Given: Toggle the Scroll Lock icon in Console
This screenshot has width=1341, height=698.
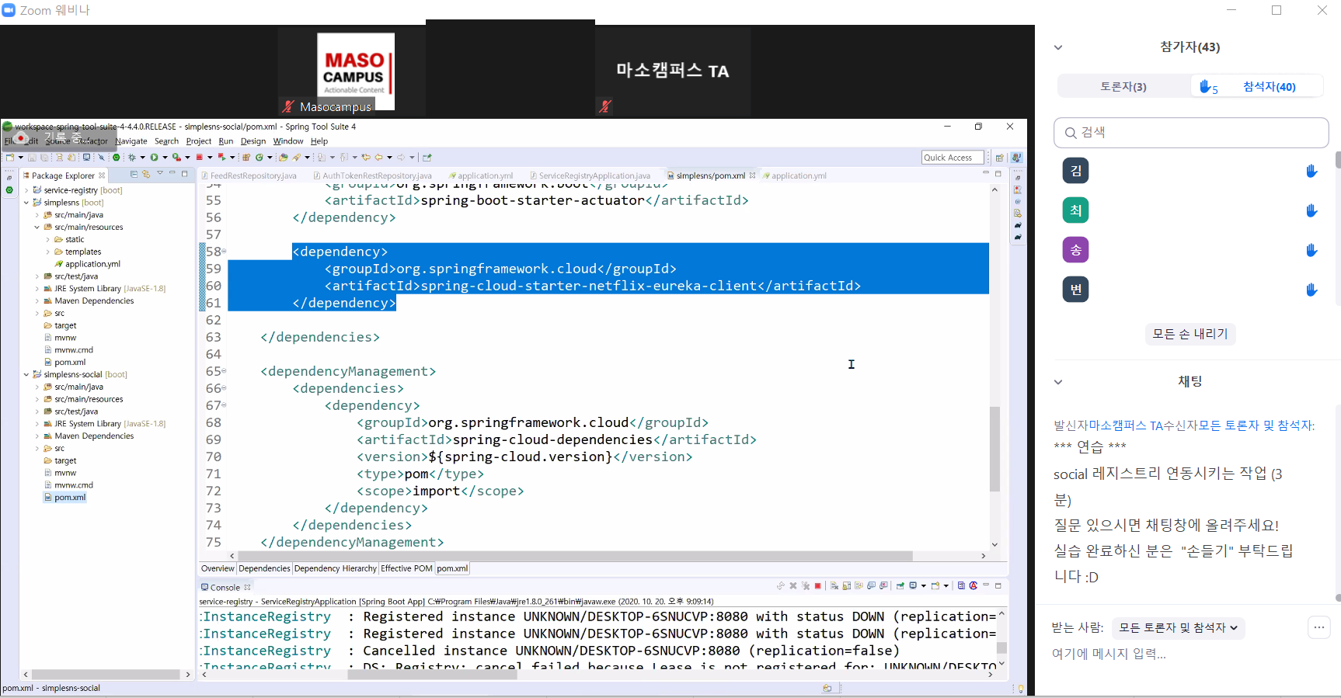Looking at the screenshot, I should 847,586.
